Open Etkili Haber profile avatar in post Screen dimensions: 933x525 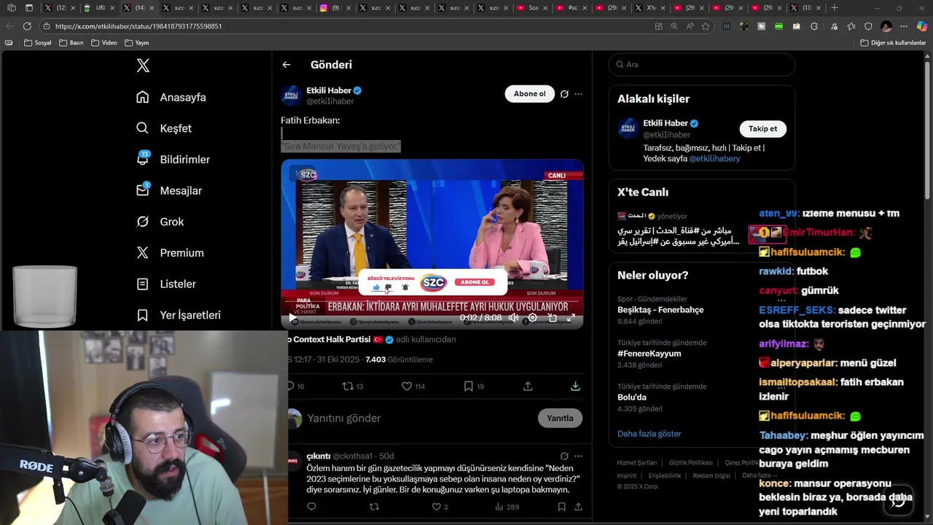click(292, 96)
